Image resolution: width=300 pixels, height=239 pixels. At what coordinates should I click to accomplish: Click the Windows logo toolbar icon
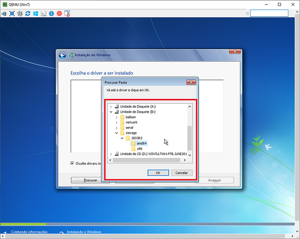click(x=36, y=14)
